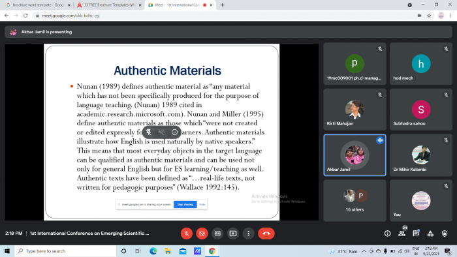The height and width of the screenshot is (257, 457).
Task: Open meeting details info icon
Action: point(387,234)
